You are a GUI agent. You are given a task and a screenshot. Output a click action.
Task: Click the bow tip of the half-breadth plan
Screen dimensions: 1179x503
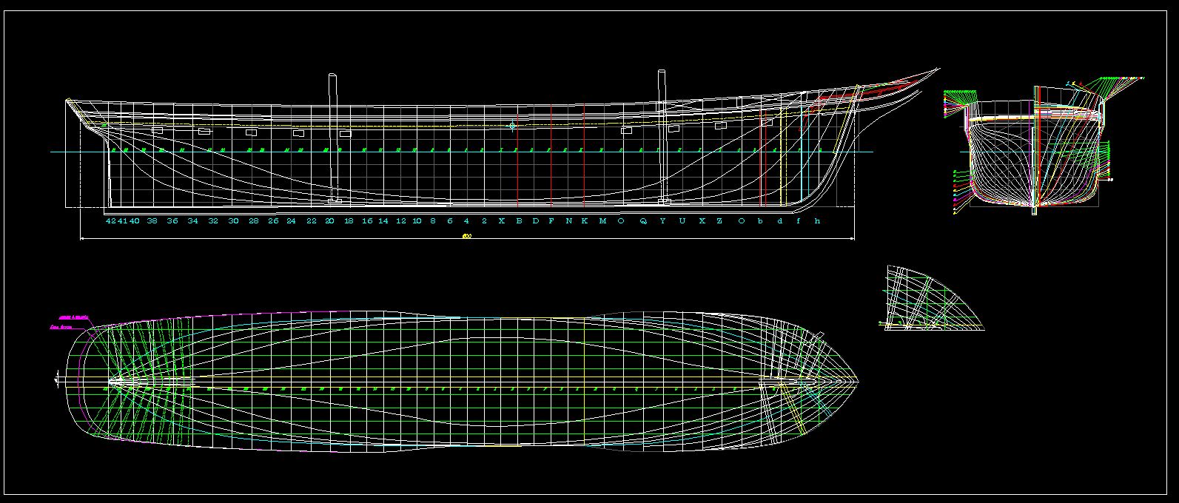857,381
